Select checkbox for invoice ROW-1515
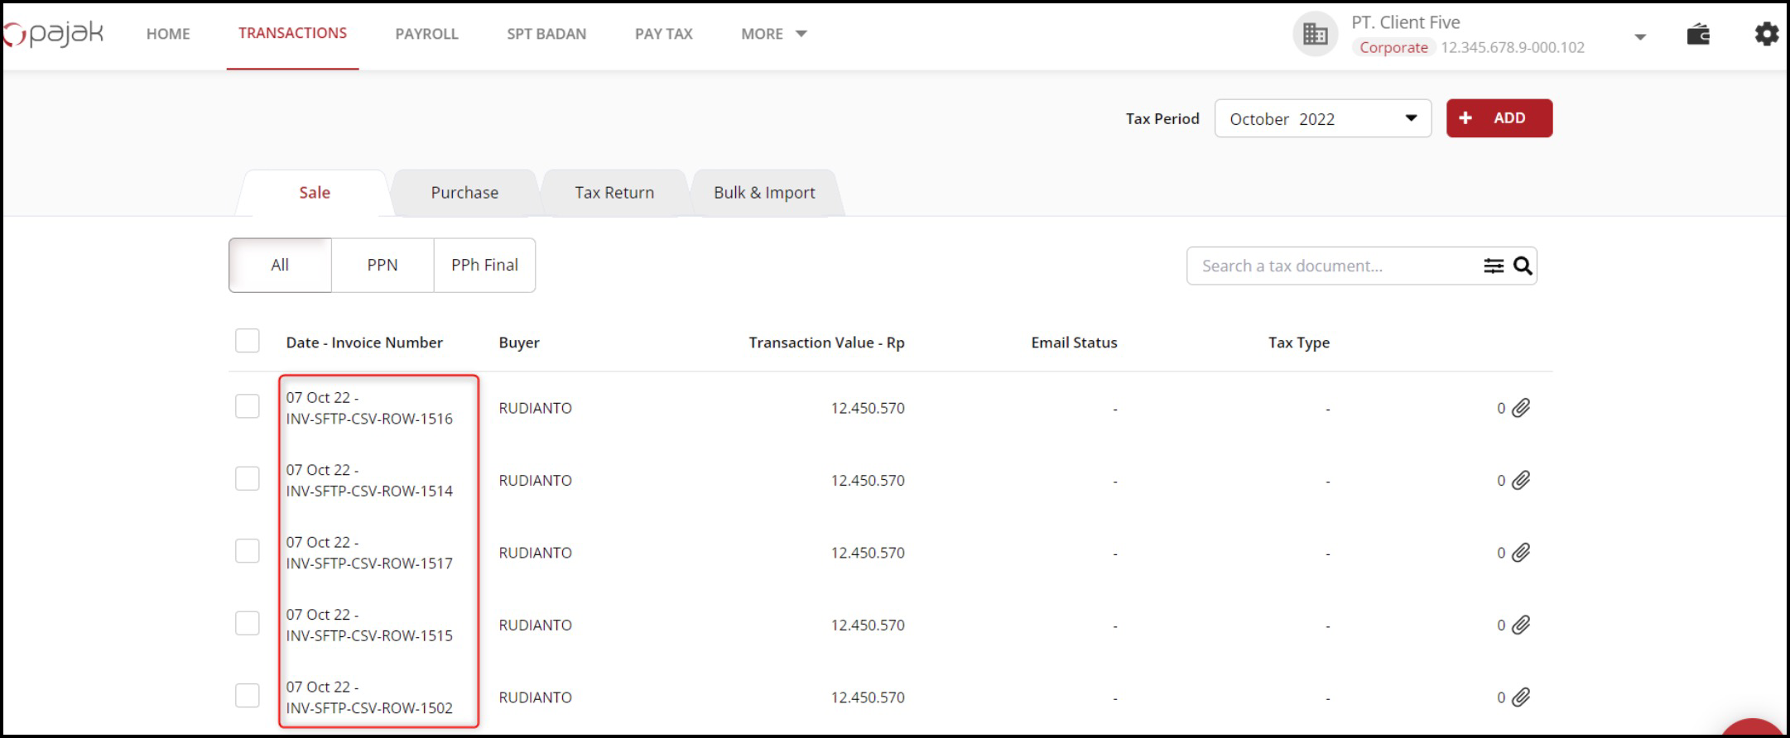Image resolution: width=1790 pixels, height=738 pixels. pyautogui.click(x=248, y=623)
